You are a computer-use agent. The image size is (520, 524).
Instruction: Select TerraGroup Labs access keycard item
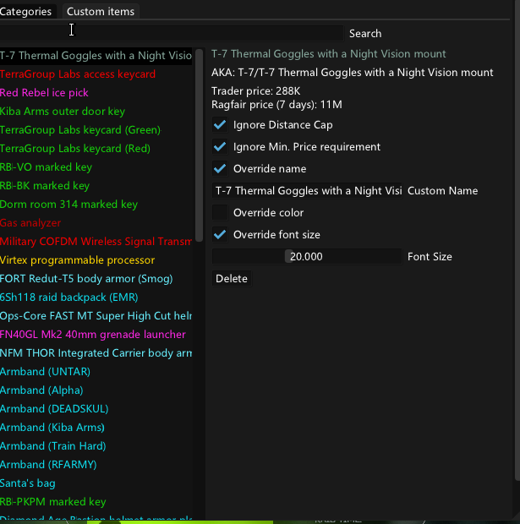pos(78,74)
